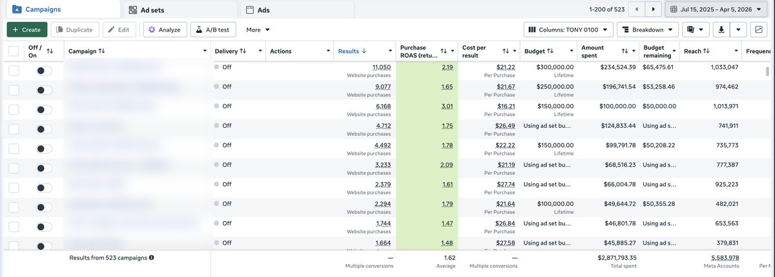Click the 1-200 of 523 count

point(607,10)
